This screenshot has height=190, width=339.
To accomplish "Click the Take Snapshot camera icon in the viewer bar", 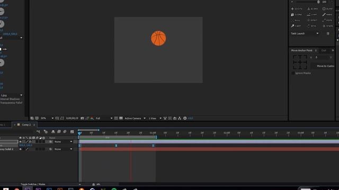I will pos(83,118).
